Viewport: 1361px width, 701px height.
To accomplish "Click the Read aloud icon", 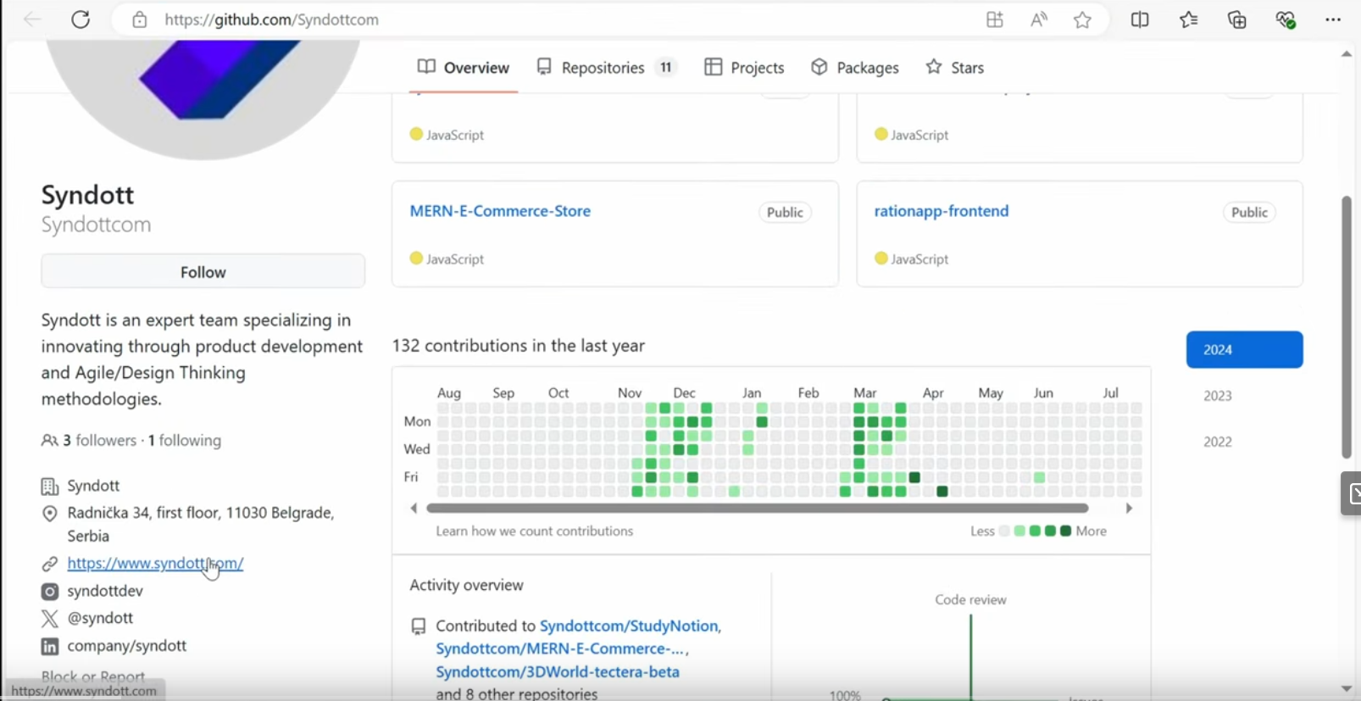I will click(1039, 19).
